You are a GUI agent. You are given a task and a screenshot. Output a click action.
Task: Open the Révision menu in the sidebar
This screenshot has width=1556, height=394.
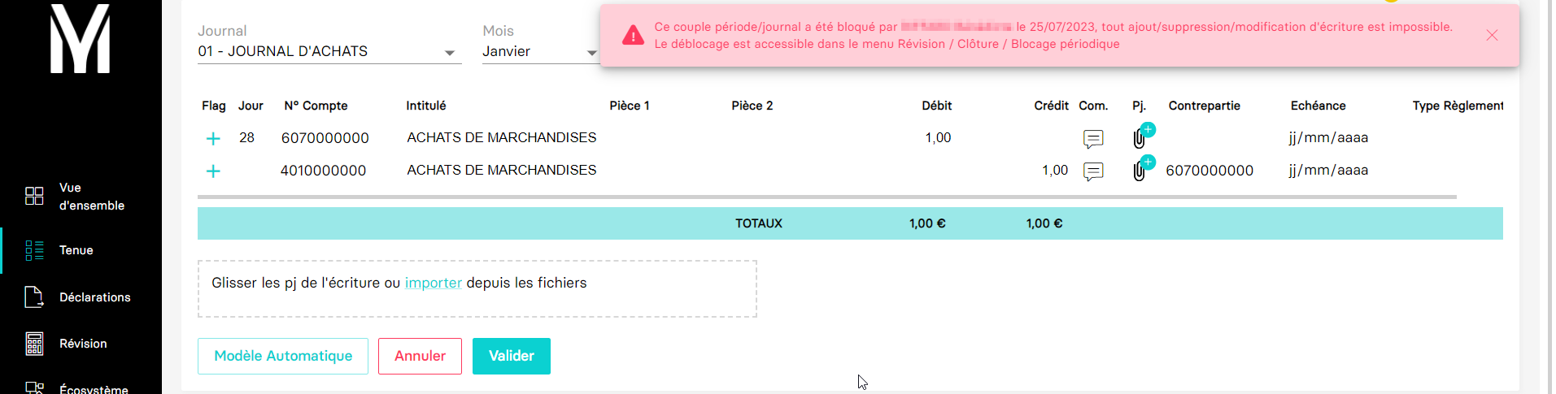pos(80,344)
